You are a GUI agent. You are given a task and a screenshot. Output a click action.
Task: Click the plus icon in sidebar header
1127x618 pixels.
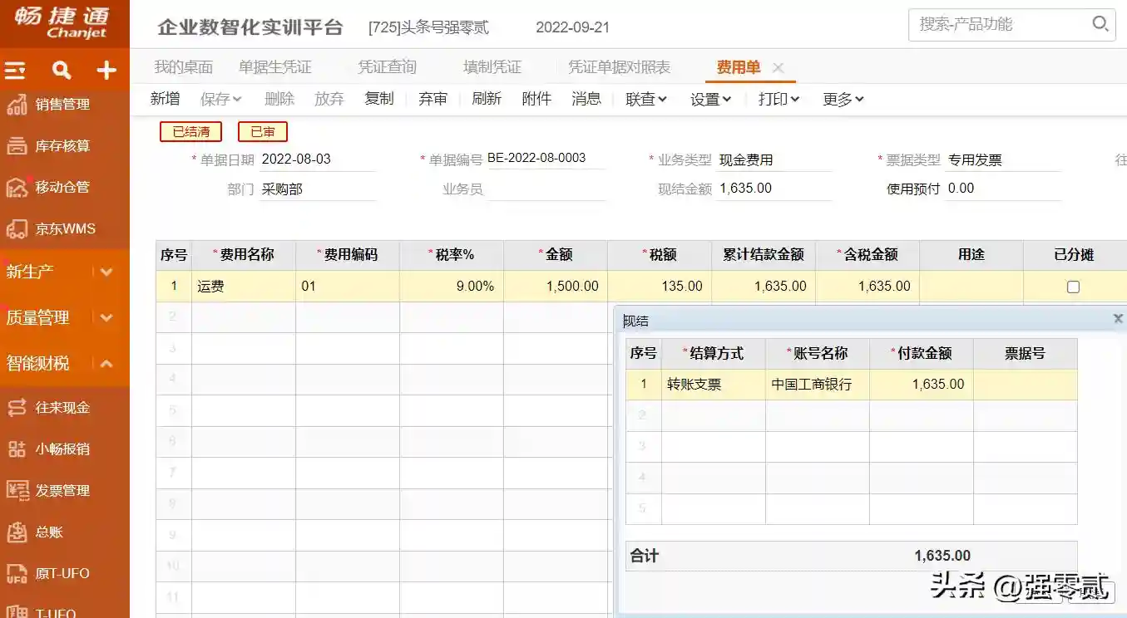click(x=106, y=71)
